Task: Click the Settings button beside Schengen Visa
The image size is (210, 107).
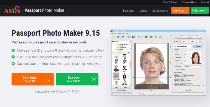Action: click(198, 46)
